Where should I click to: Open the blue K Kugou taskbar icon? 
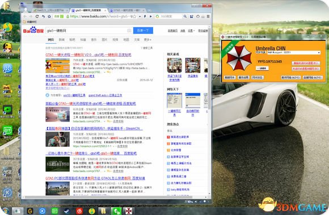(42, 211)
